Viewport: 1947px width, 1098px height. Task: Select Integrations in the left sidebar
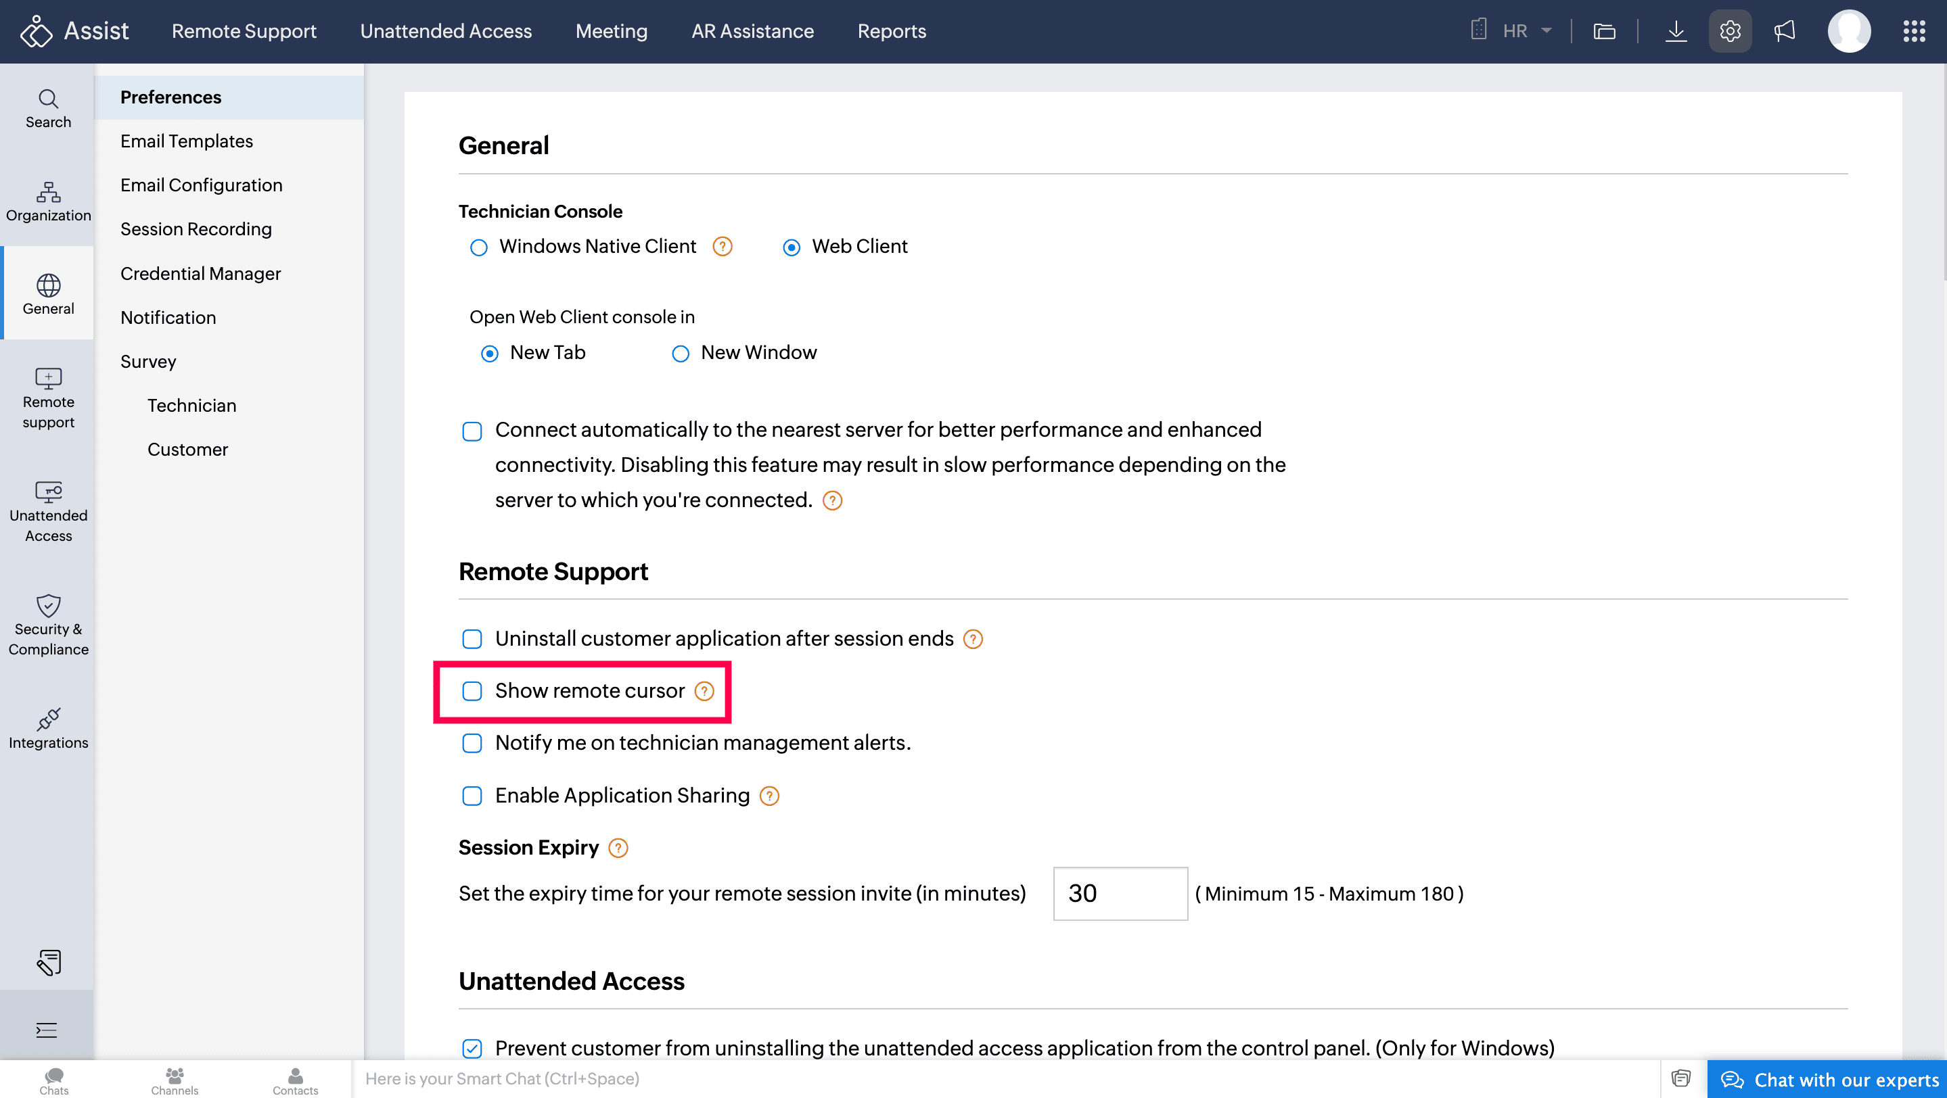tap(49, 729)
